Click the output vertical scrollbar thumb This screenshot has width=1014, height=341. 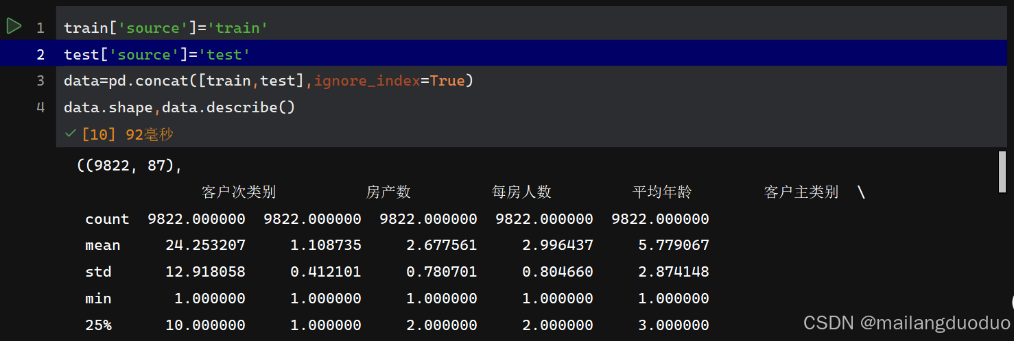(1002, 172)
